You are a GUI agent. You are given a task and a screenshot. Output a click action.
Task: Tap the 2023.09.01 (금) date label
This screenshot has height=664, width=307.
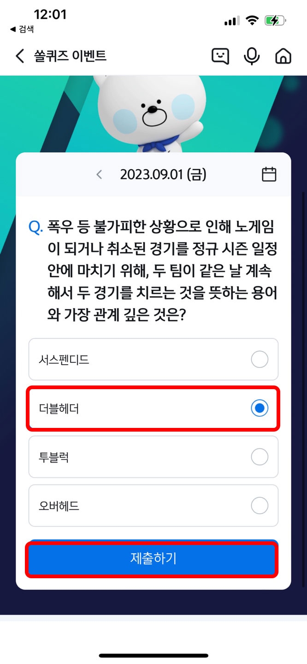[x=163, y=174]
